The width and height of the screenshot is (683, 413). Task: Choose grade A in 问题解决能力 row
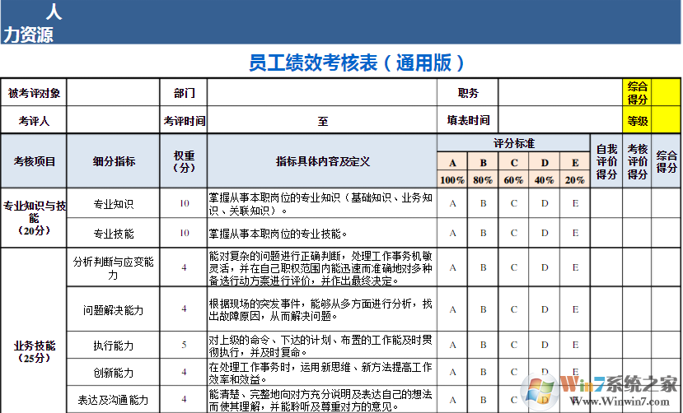452,309
